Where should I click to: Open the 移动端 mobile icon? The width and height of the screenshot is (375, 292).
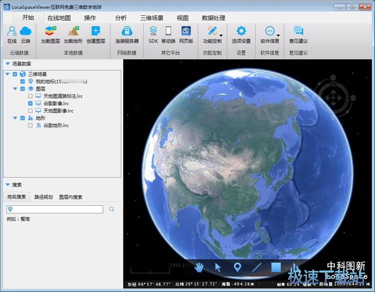pos(168,31)
